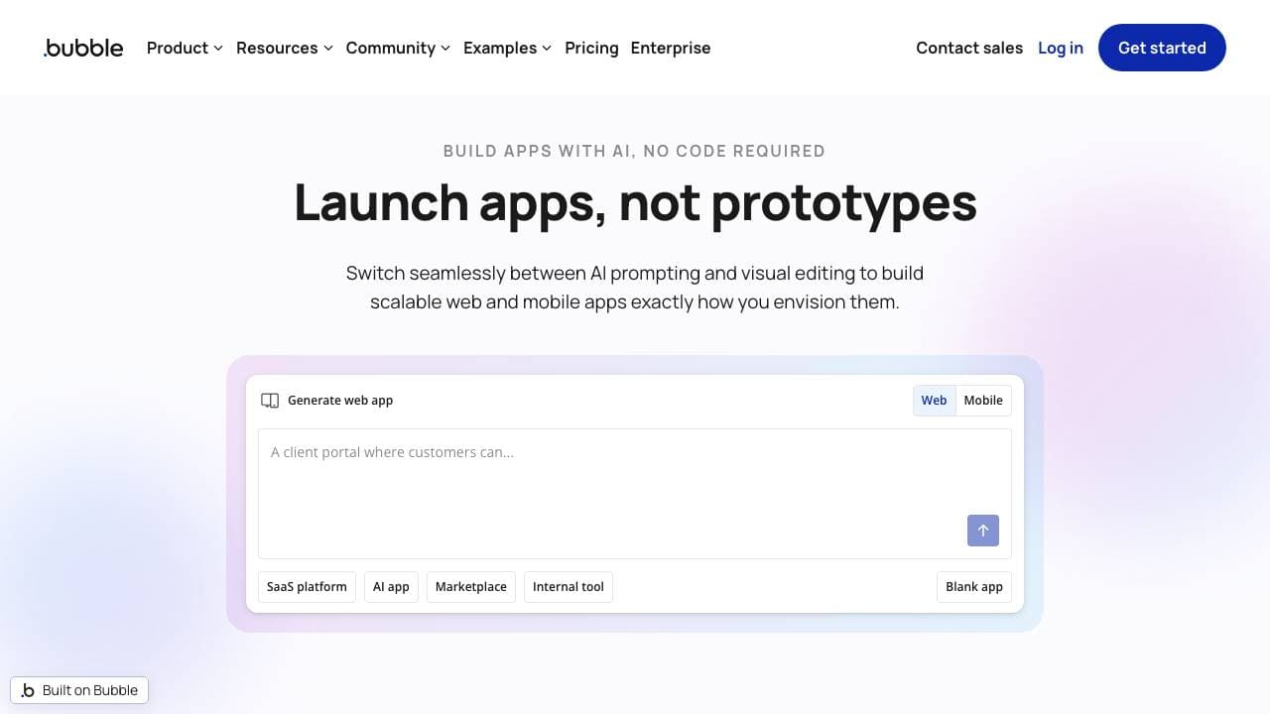Click the Bubble icon in Built on Bubble badge

(28, 690)
